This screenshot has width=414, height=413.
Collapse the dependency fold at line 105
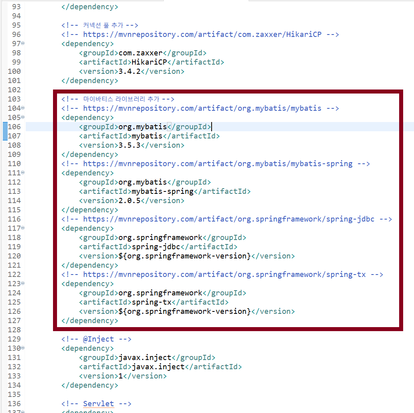[23, 117]
